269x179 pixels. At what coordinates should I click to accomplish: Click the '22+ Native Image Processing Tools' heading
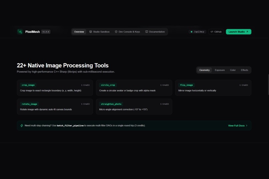coord(63,65)
